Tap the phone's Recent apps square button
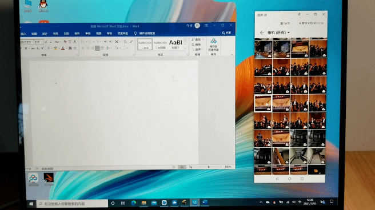 302,179
